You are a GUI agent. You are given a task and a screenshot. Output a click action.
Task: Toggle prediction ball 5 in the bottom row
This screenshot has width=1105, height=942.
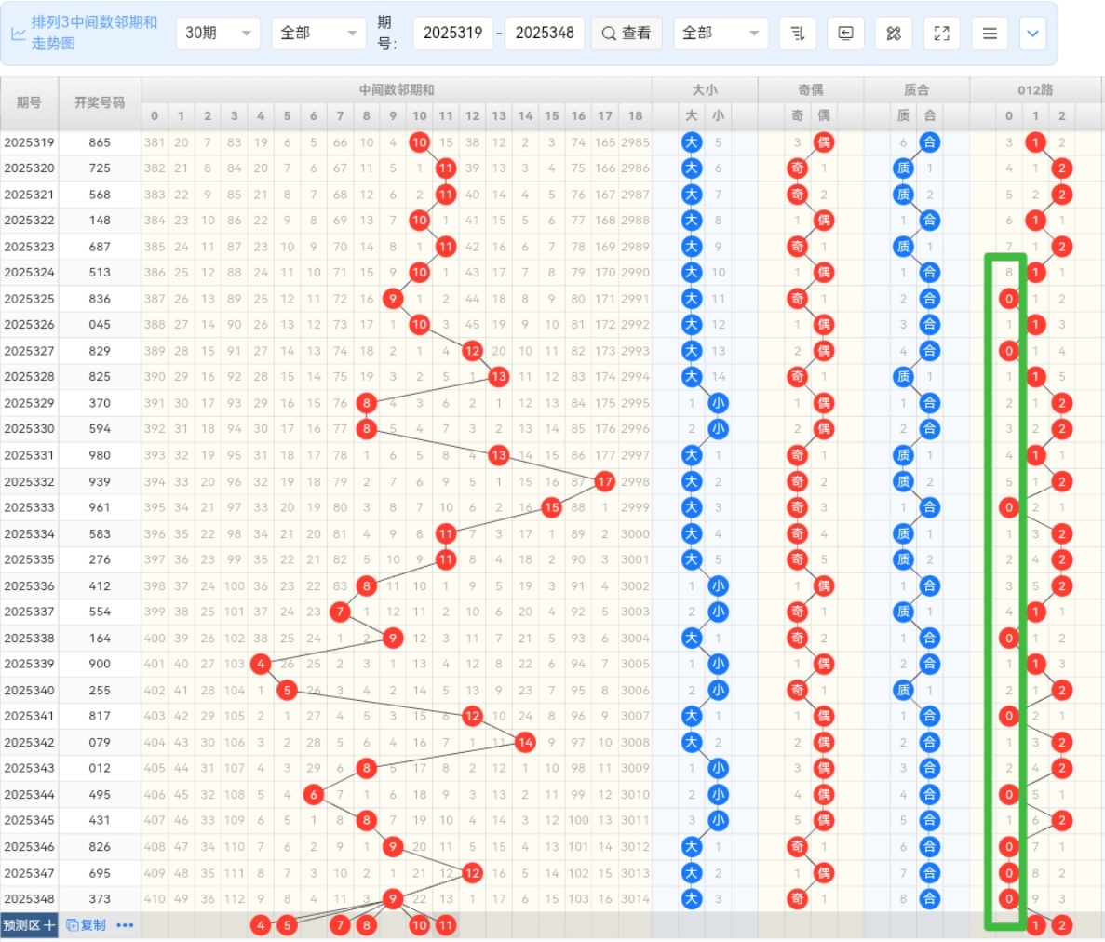tap(287, 925)
